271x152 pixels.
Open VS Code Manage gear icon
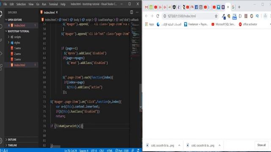click(1, 141)
